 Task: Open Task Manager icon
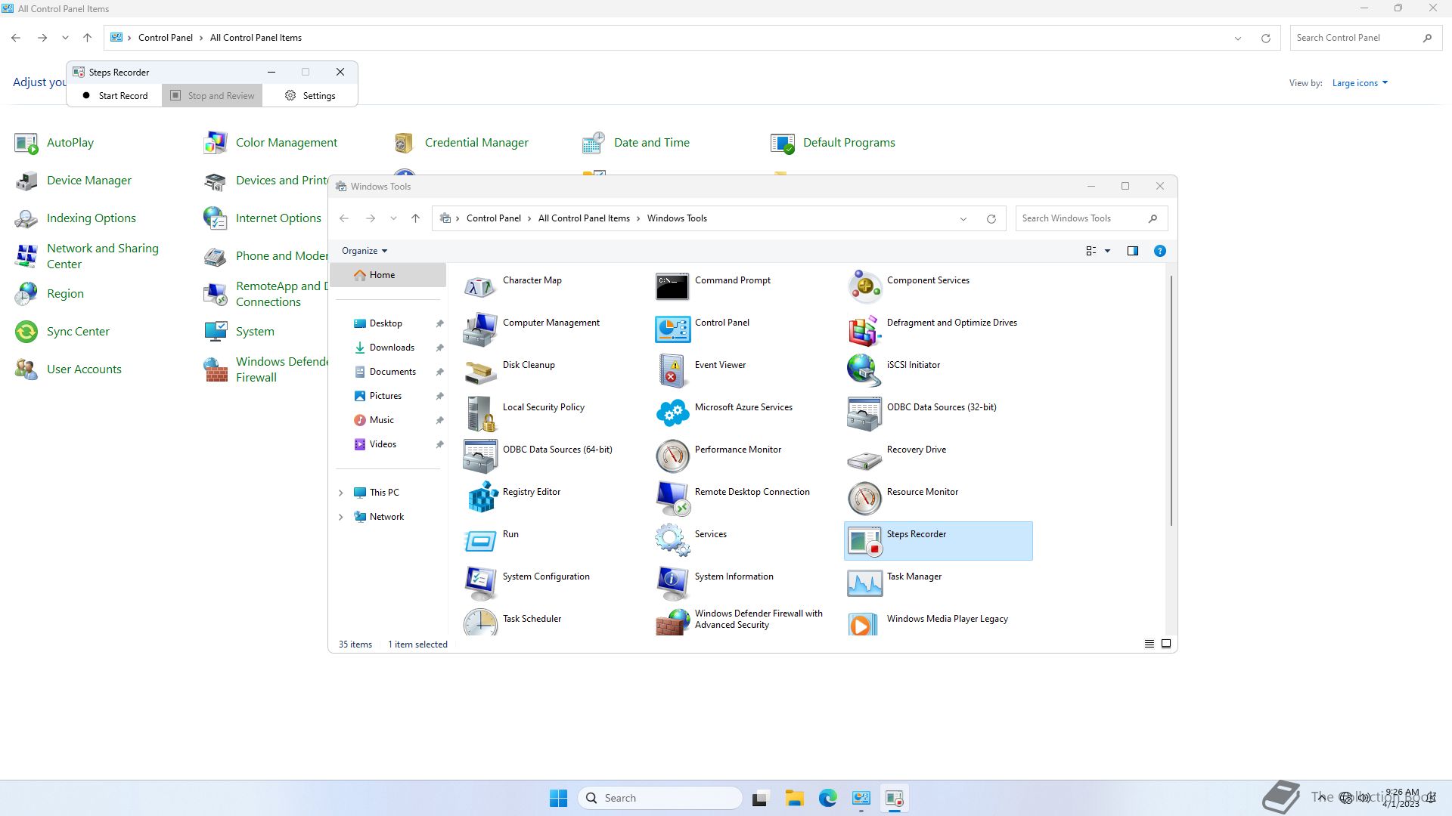864,583
